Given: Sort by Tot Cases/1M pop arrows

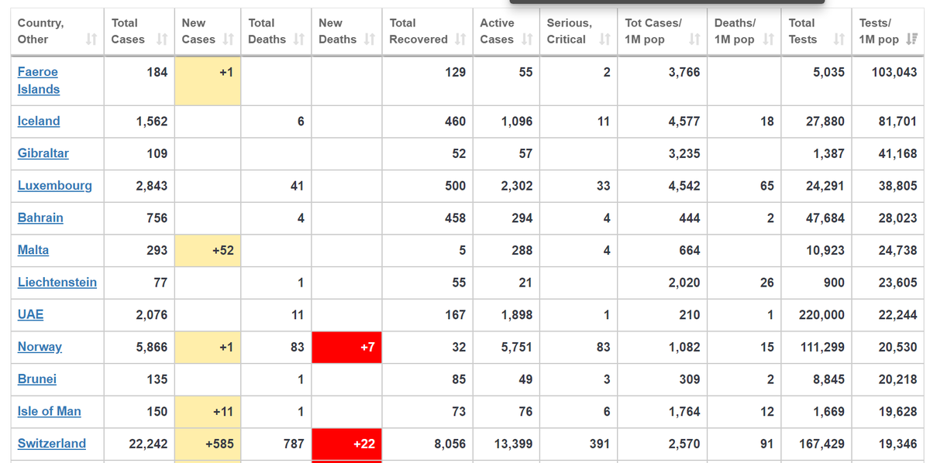Looking at the screenshot, I should 695,39.
